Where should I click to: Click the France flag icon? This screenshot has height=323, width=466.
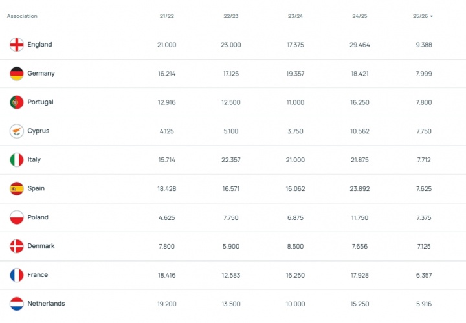(17, 275)
